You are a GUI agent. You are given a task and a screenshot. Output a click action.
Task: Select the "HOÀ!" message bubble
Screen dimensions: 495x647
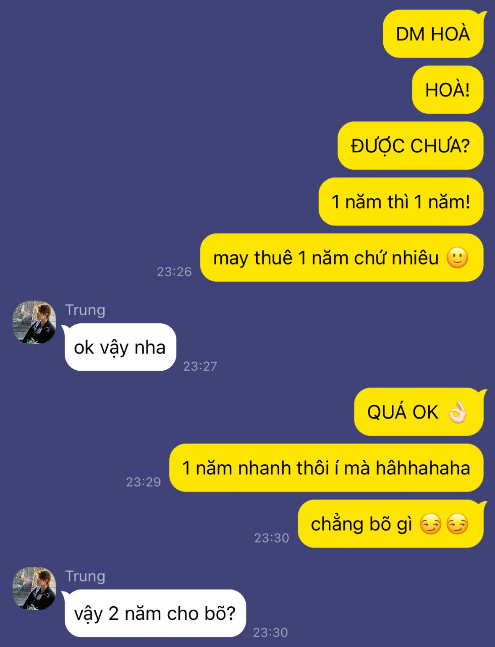click(x=448, y=90)
